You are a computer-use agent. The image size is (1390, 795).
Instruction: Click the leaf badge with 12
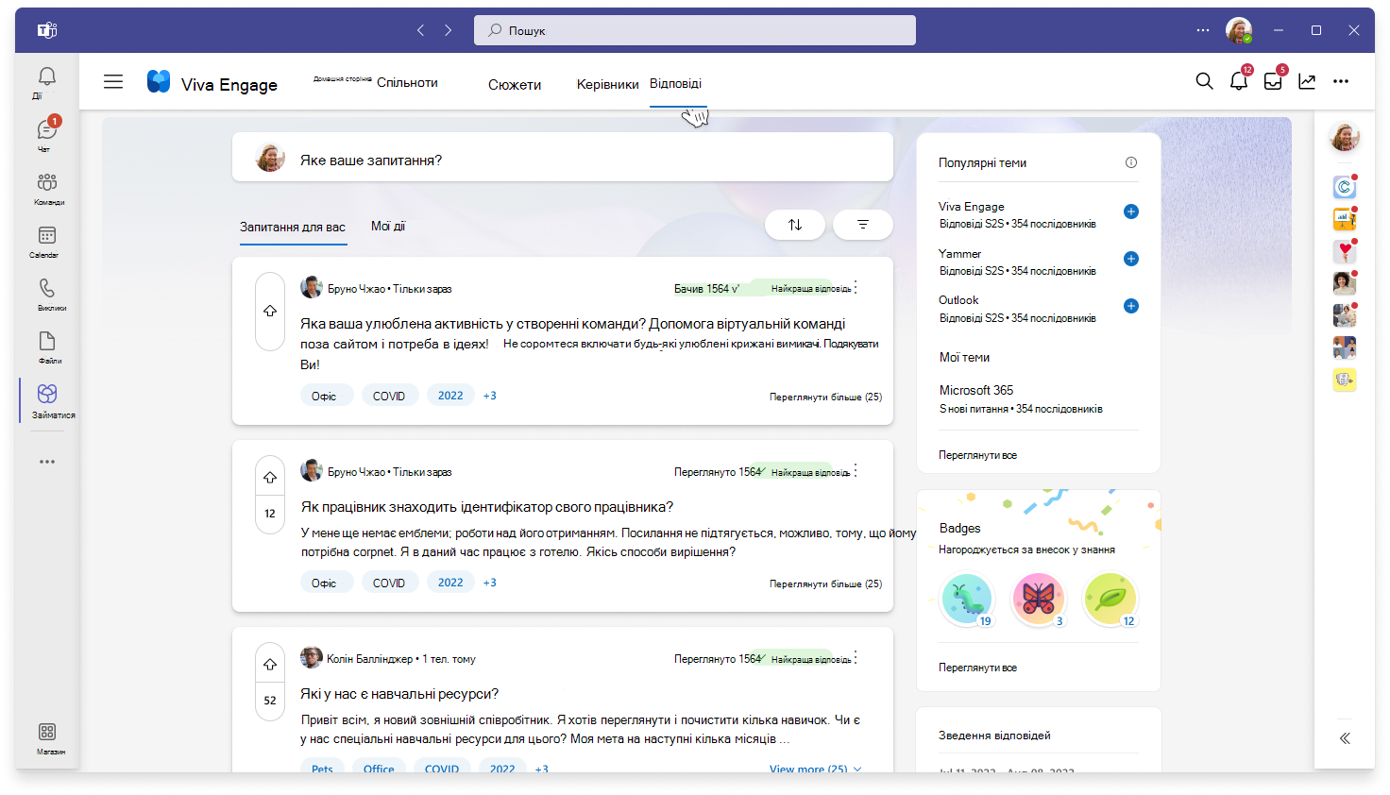point(1110,599)
